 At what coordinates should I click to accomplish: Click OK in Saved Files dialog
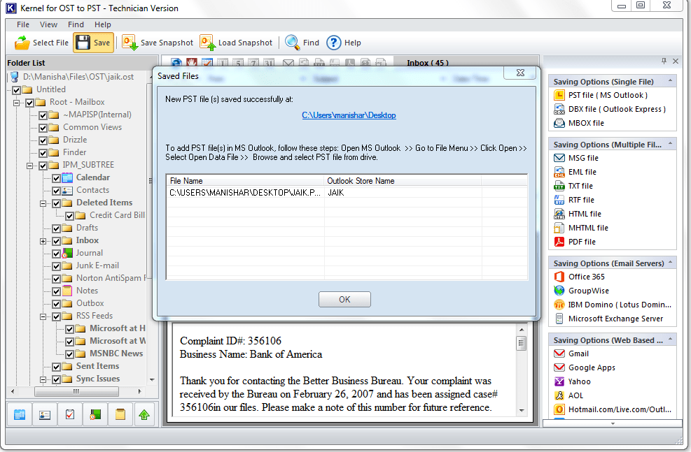click(x=344, y=300)
